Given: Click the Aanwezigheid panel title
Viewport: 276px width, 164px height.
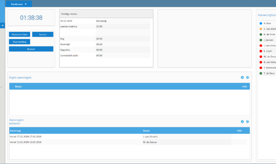Looking at the screenshot, I should click(267, 15).
